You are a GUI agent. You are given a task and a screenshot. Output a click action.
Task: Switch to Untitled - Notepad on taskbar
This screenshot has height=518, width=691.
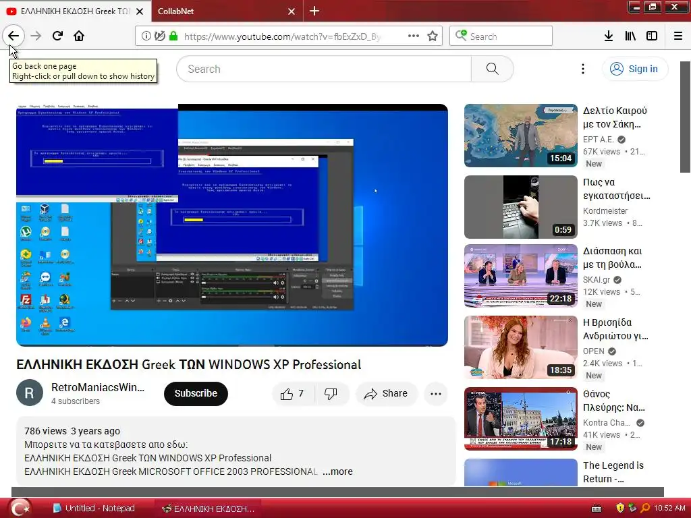click(94, 509)
